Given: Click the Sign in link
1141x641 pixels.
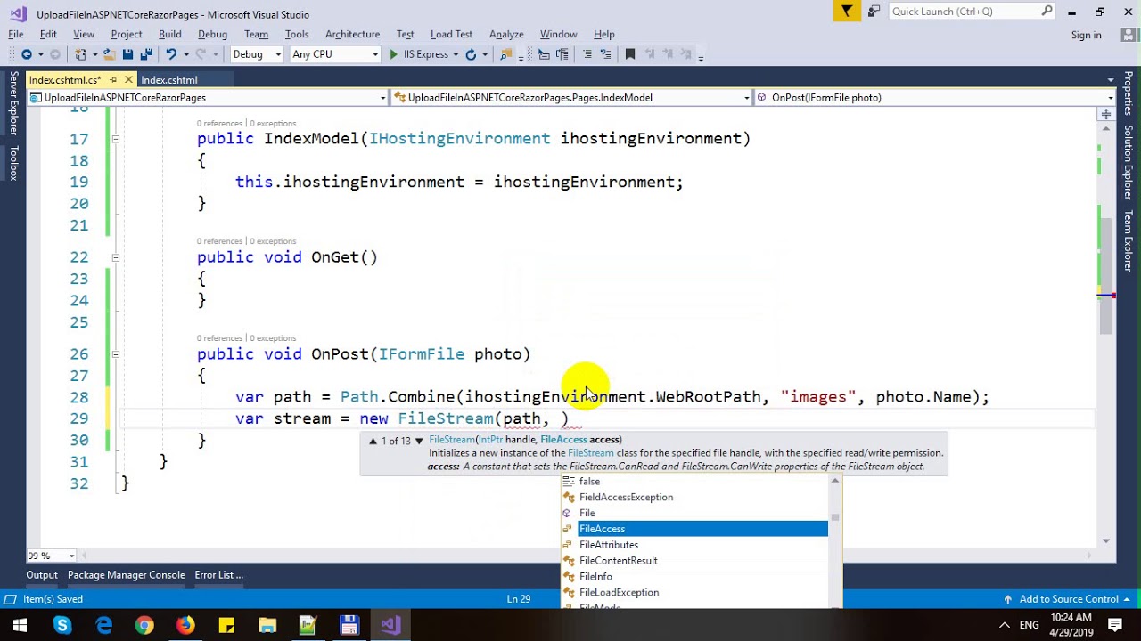Looking at the screenshot, I should click(1086, 35).
